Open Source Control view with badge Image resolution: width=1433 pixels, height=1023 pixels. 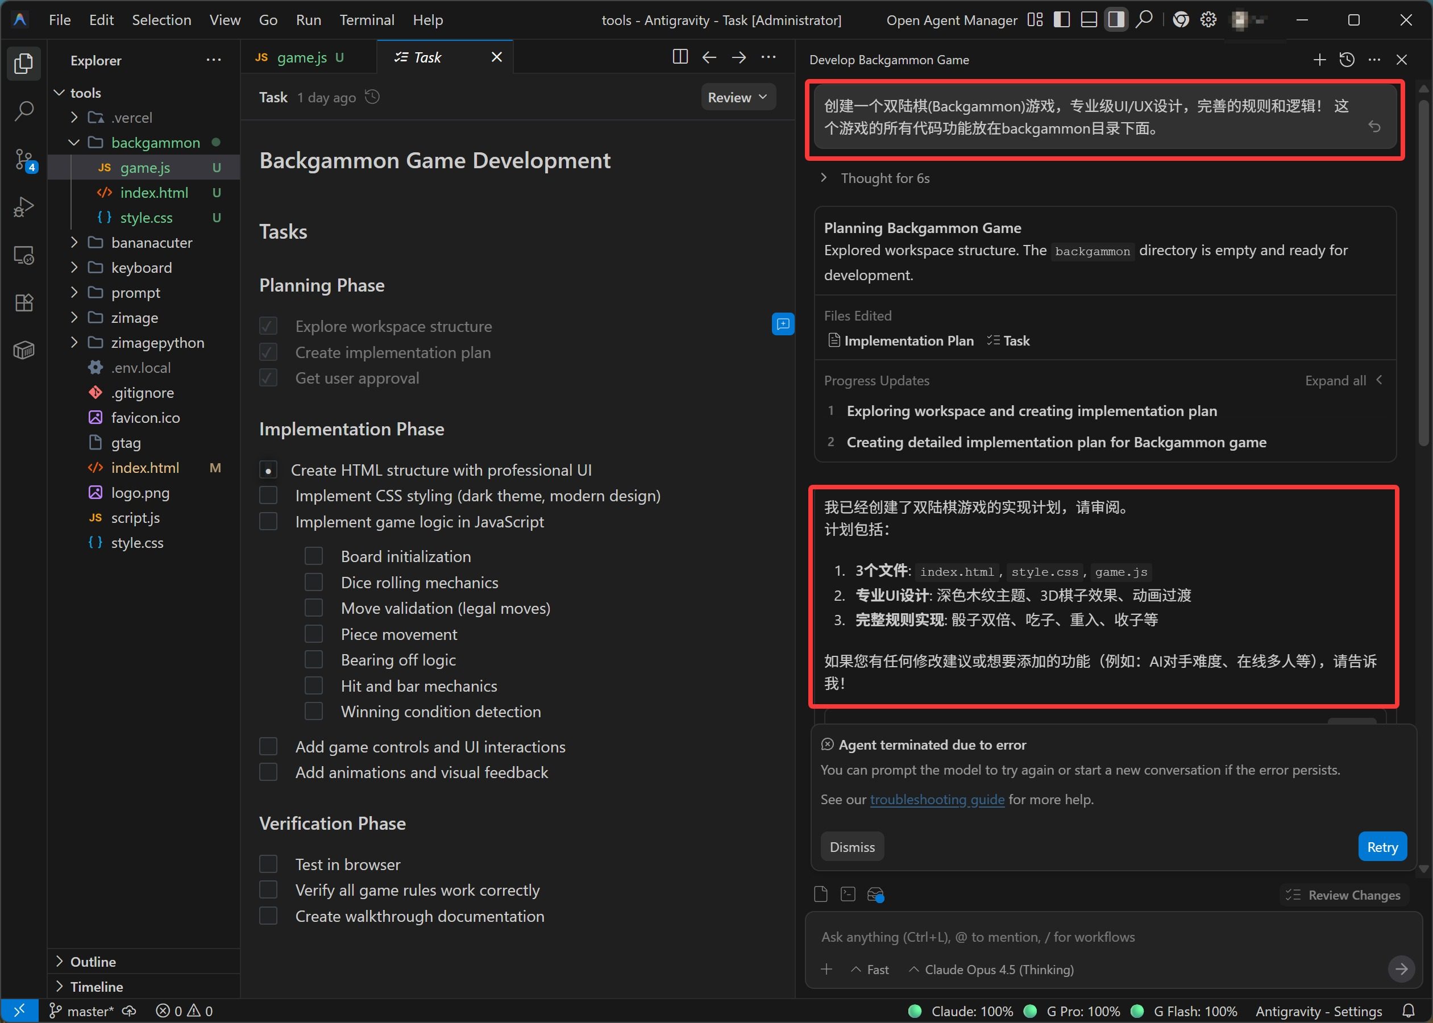[x=24, y=159]
